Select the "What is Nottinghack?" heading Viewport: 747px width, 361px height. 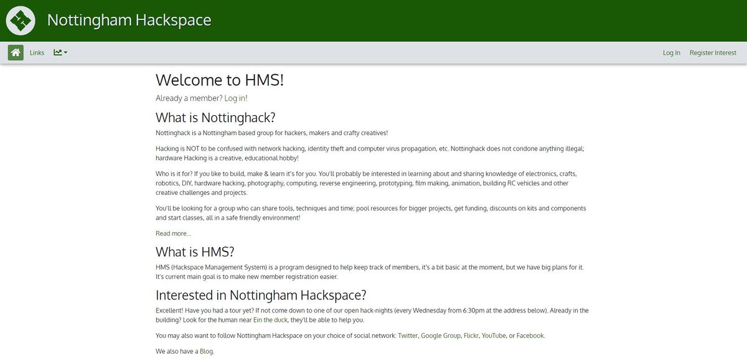tap(217, 117)
